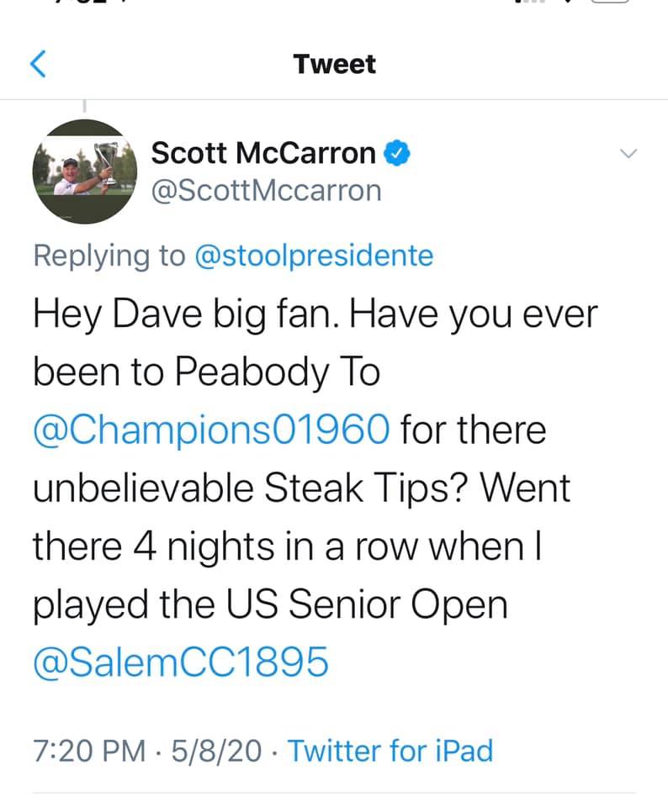Click the Twitter for iPad source

390,750
